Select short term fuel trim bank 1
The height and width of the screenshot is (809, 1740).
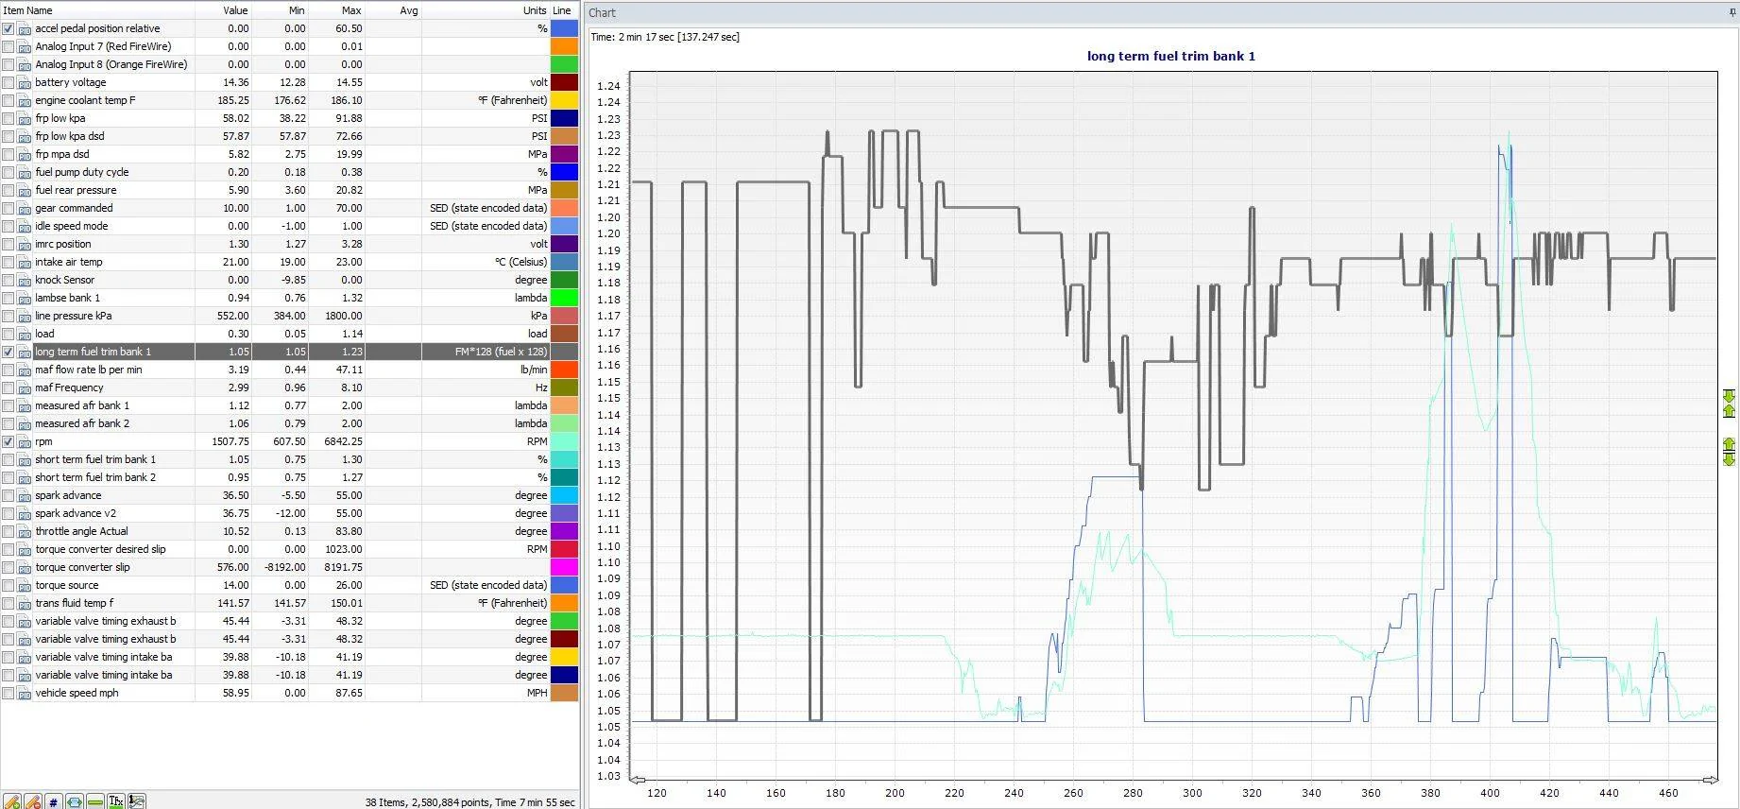coord(289,459)
